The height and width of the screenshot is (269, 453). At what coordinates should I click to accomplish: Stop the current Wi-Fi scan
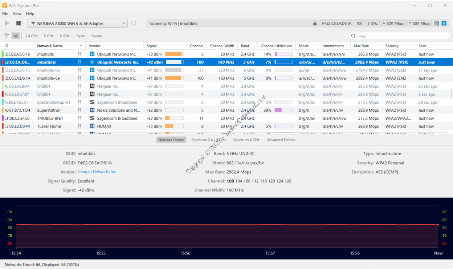click(x=19, y=23)
